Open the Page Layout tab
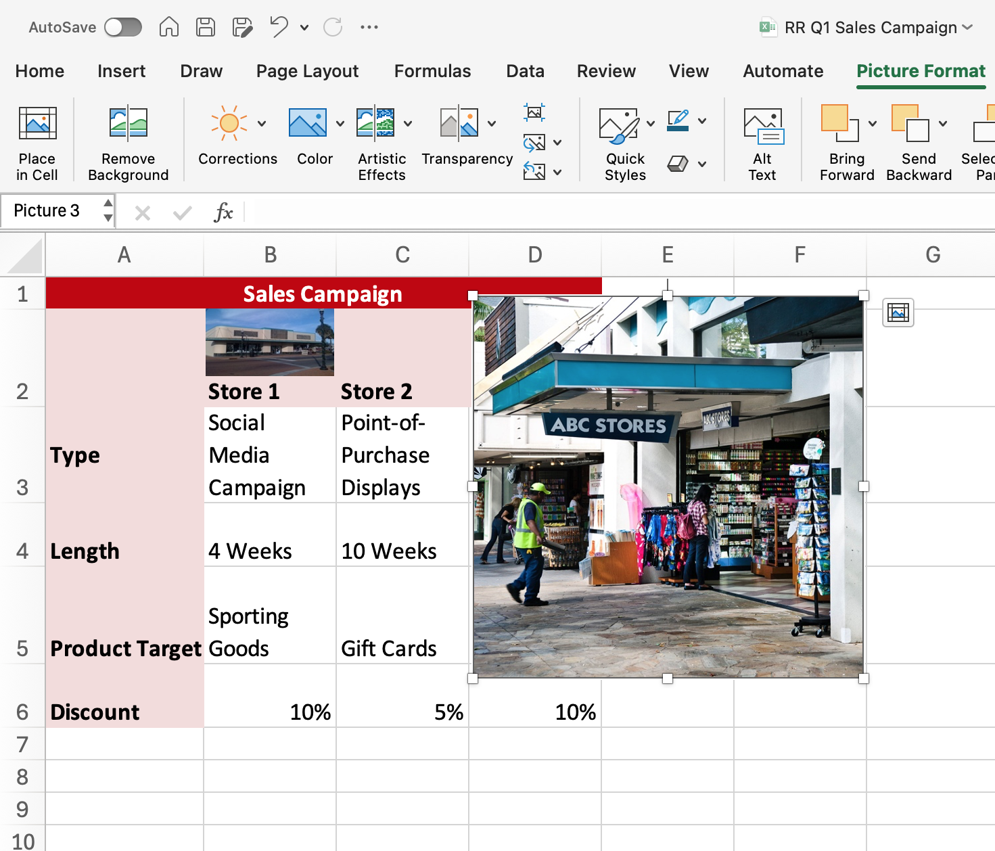 [x=308, y=71]
